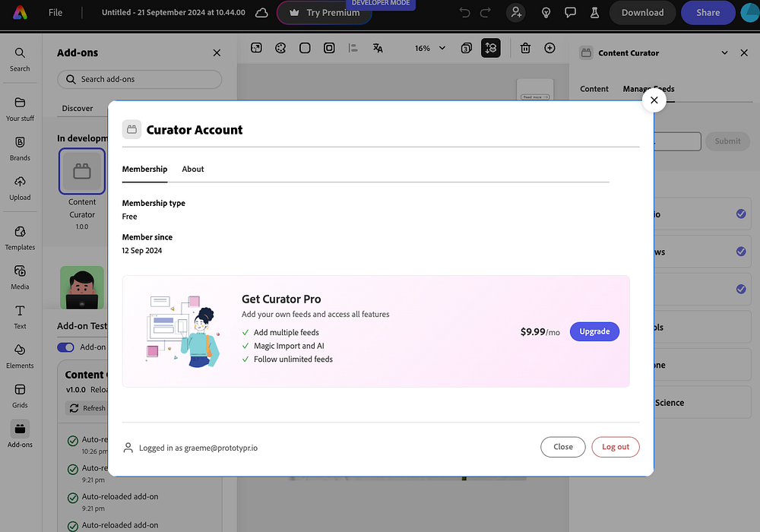Click the untitled document name
Viewport: 760px width, 532px height.
[173, 13]
